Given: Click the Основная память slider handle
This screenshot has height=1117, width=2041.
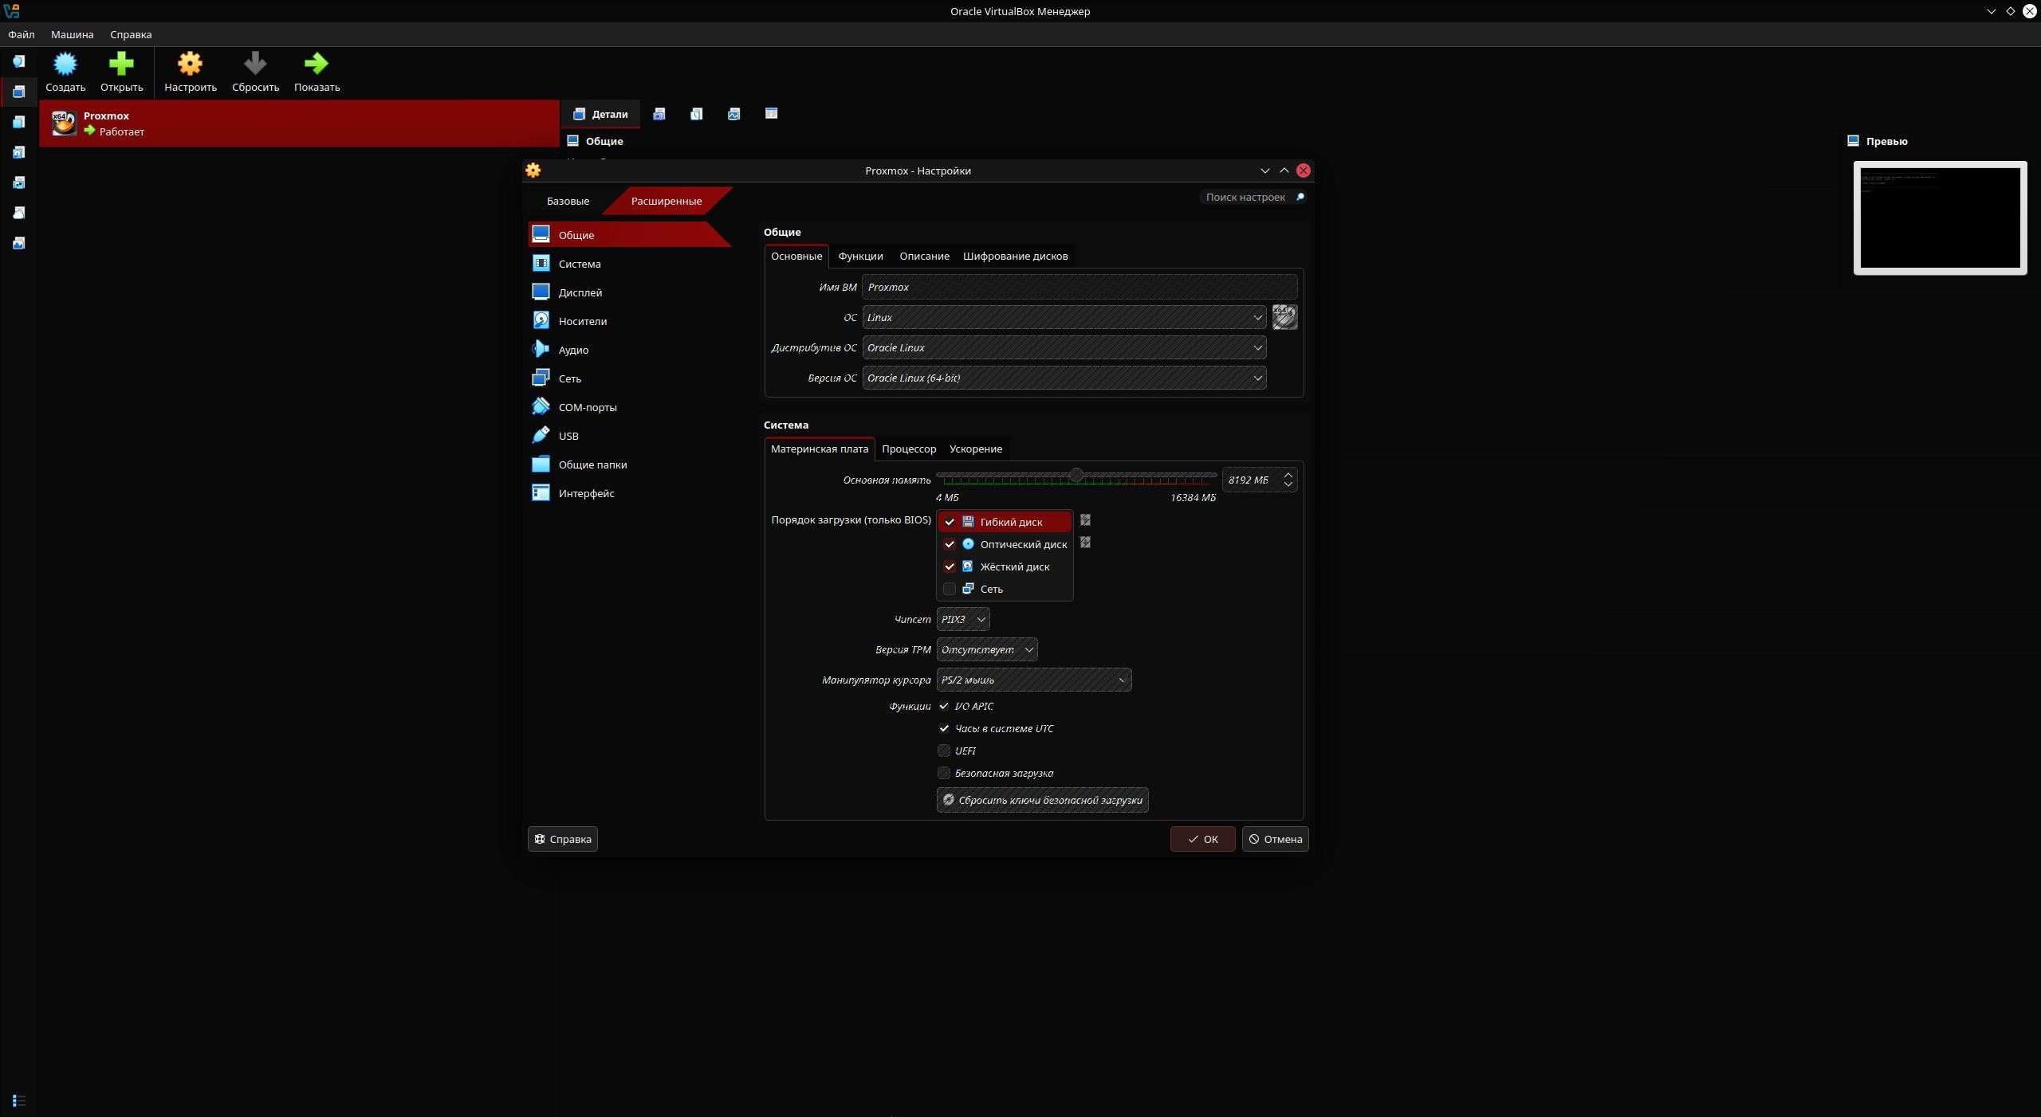Looking at the screenshot, I should pos(1076,476).
